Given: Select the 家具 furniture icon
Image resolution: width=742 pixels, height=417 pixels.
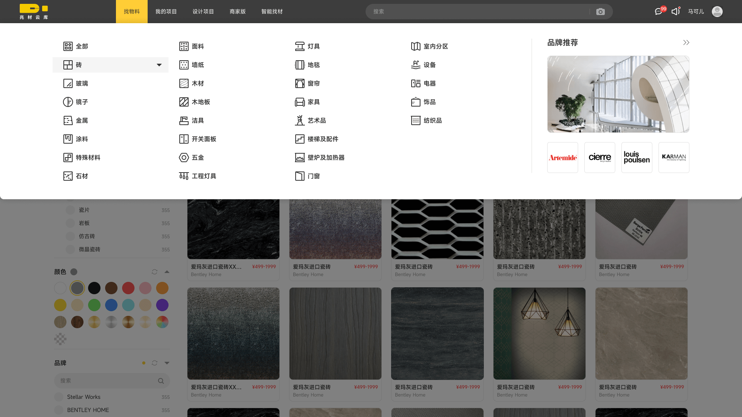Looking at the screenshot, I should (x=300, y=102).
